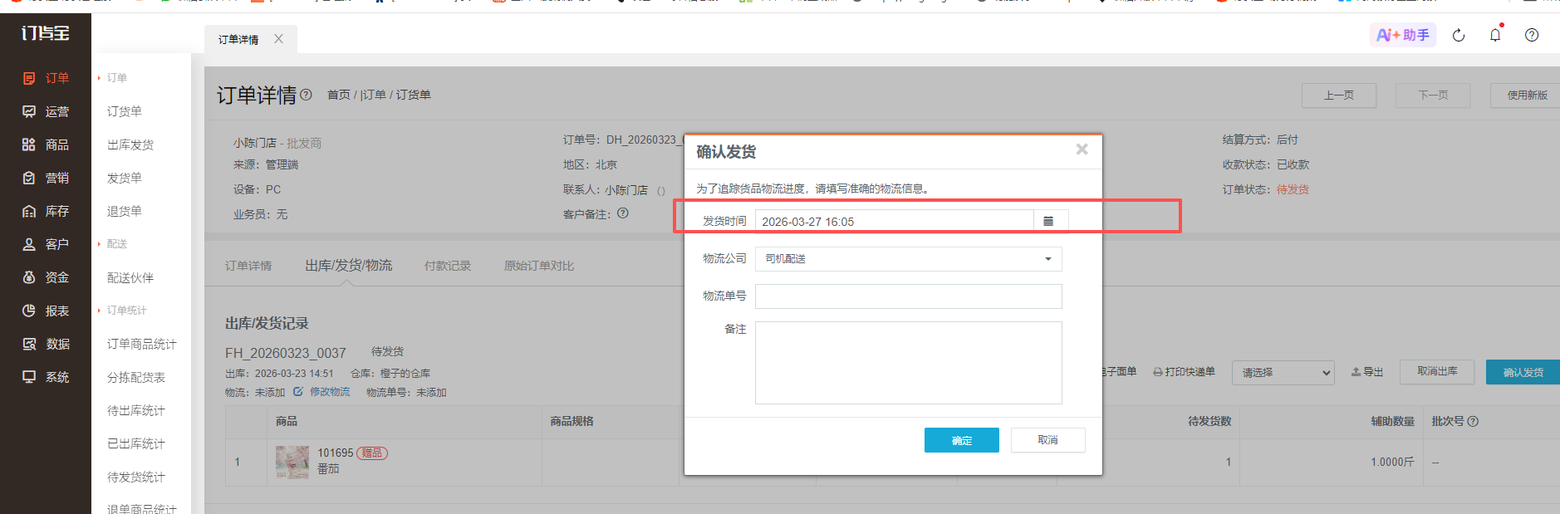Click the FH_20260323_0037 record number
Screen dimensions: 1560x514
[x=285, y=353]
